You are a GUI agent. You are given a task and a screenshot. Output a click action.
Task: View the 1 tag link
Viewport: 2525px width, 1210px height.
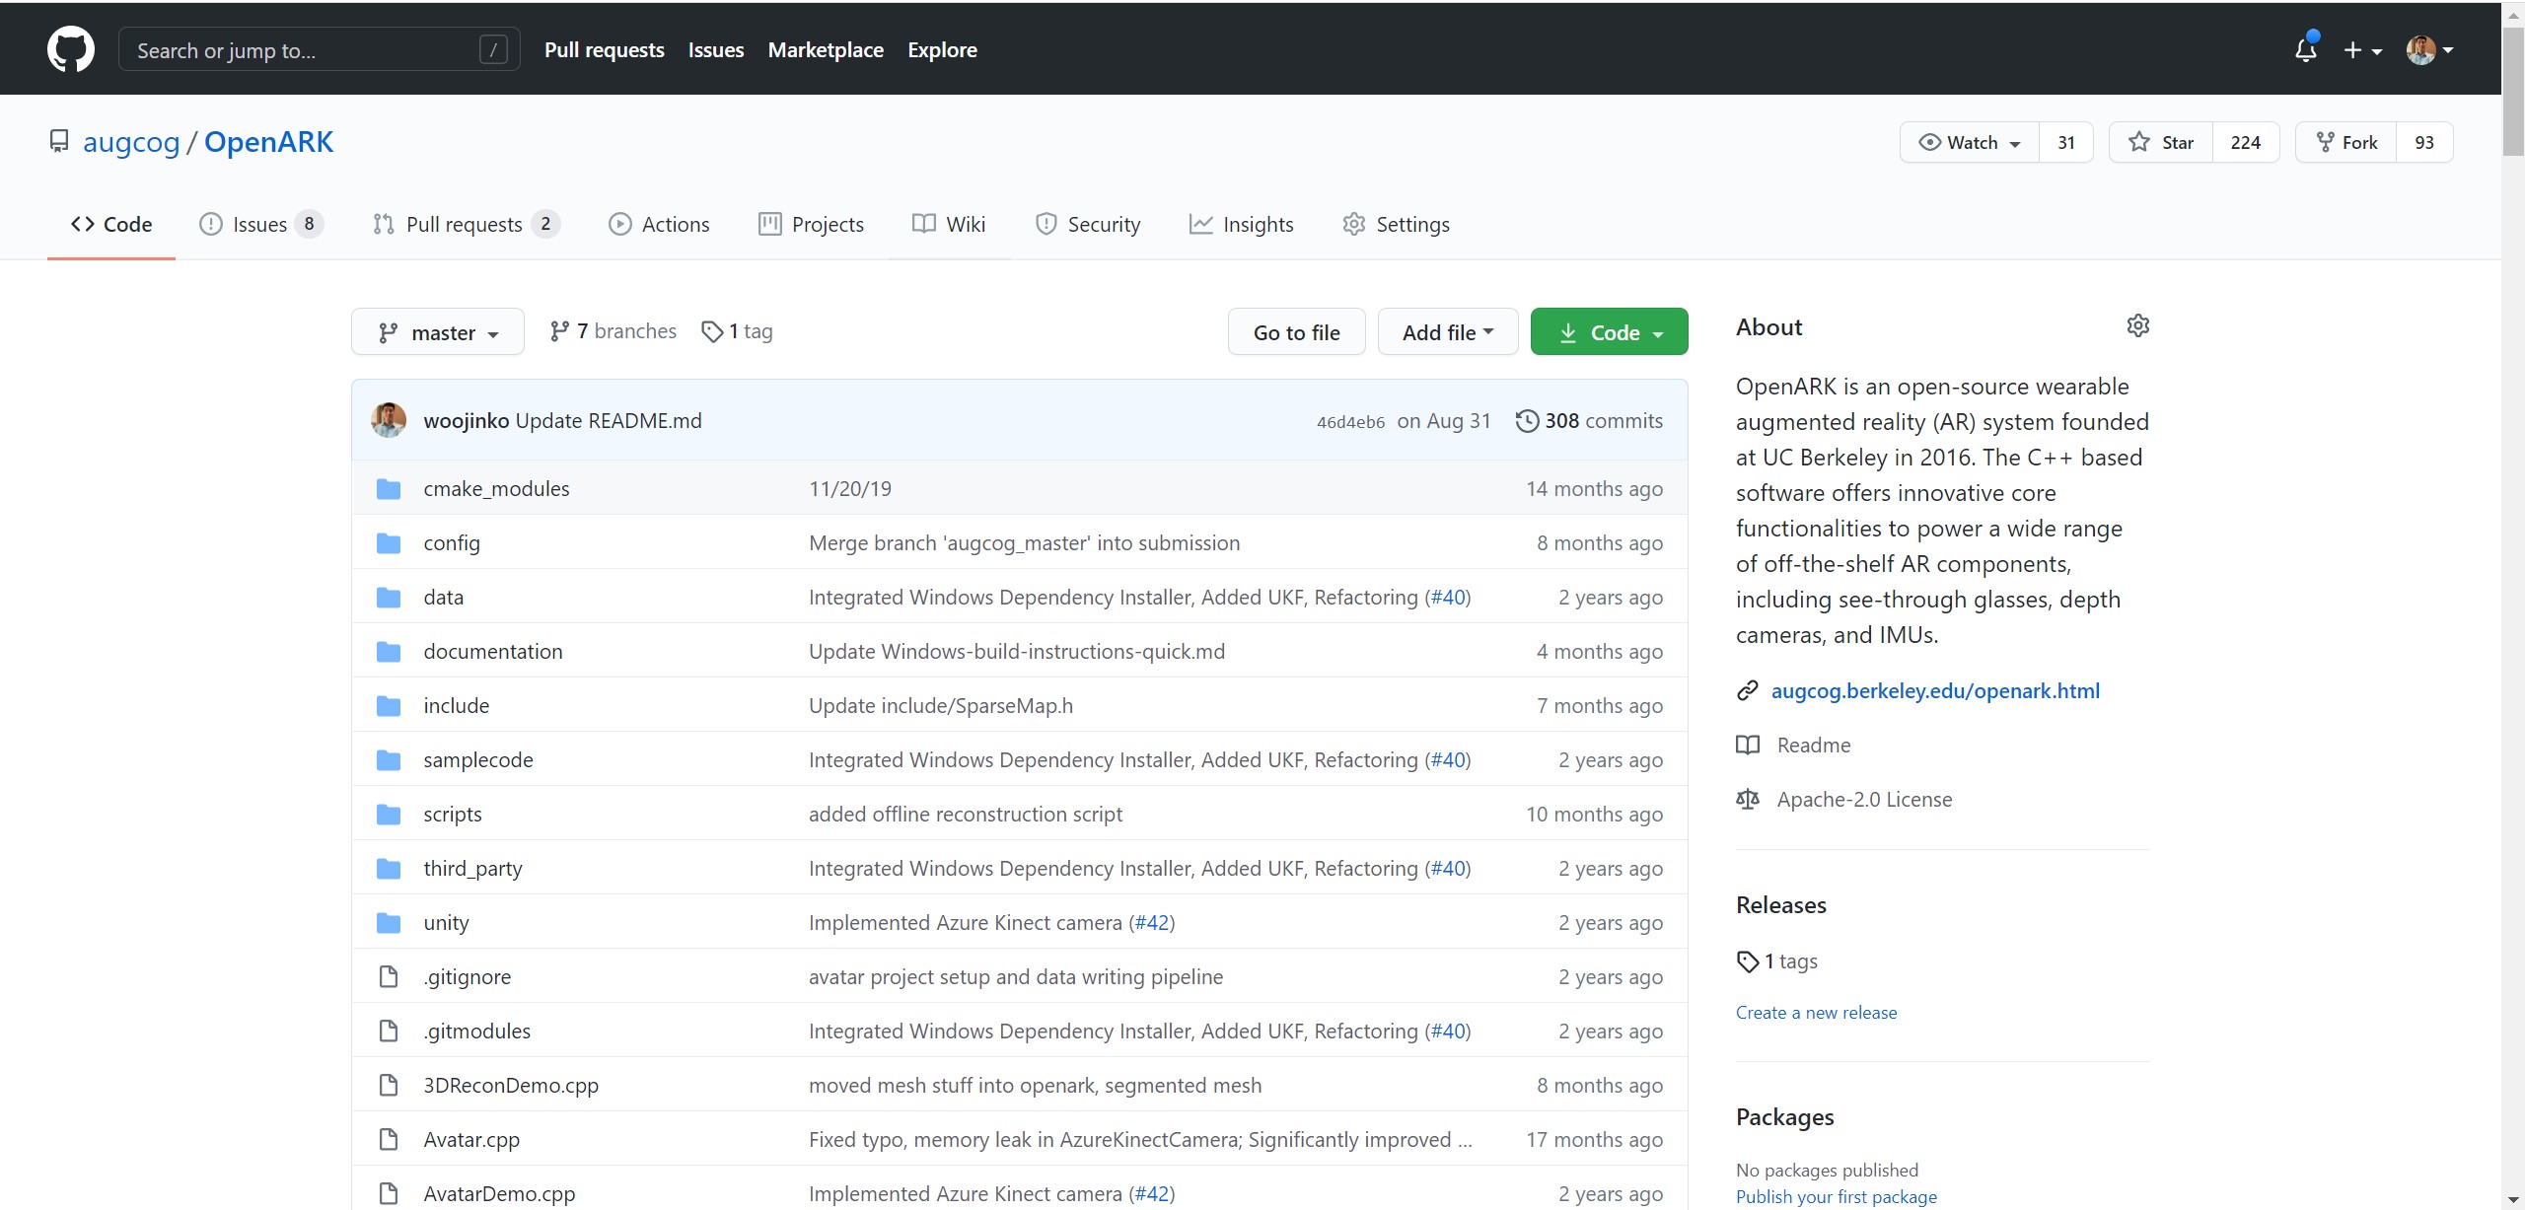tap(737, 331)
